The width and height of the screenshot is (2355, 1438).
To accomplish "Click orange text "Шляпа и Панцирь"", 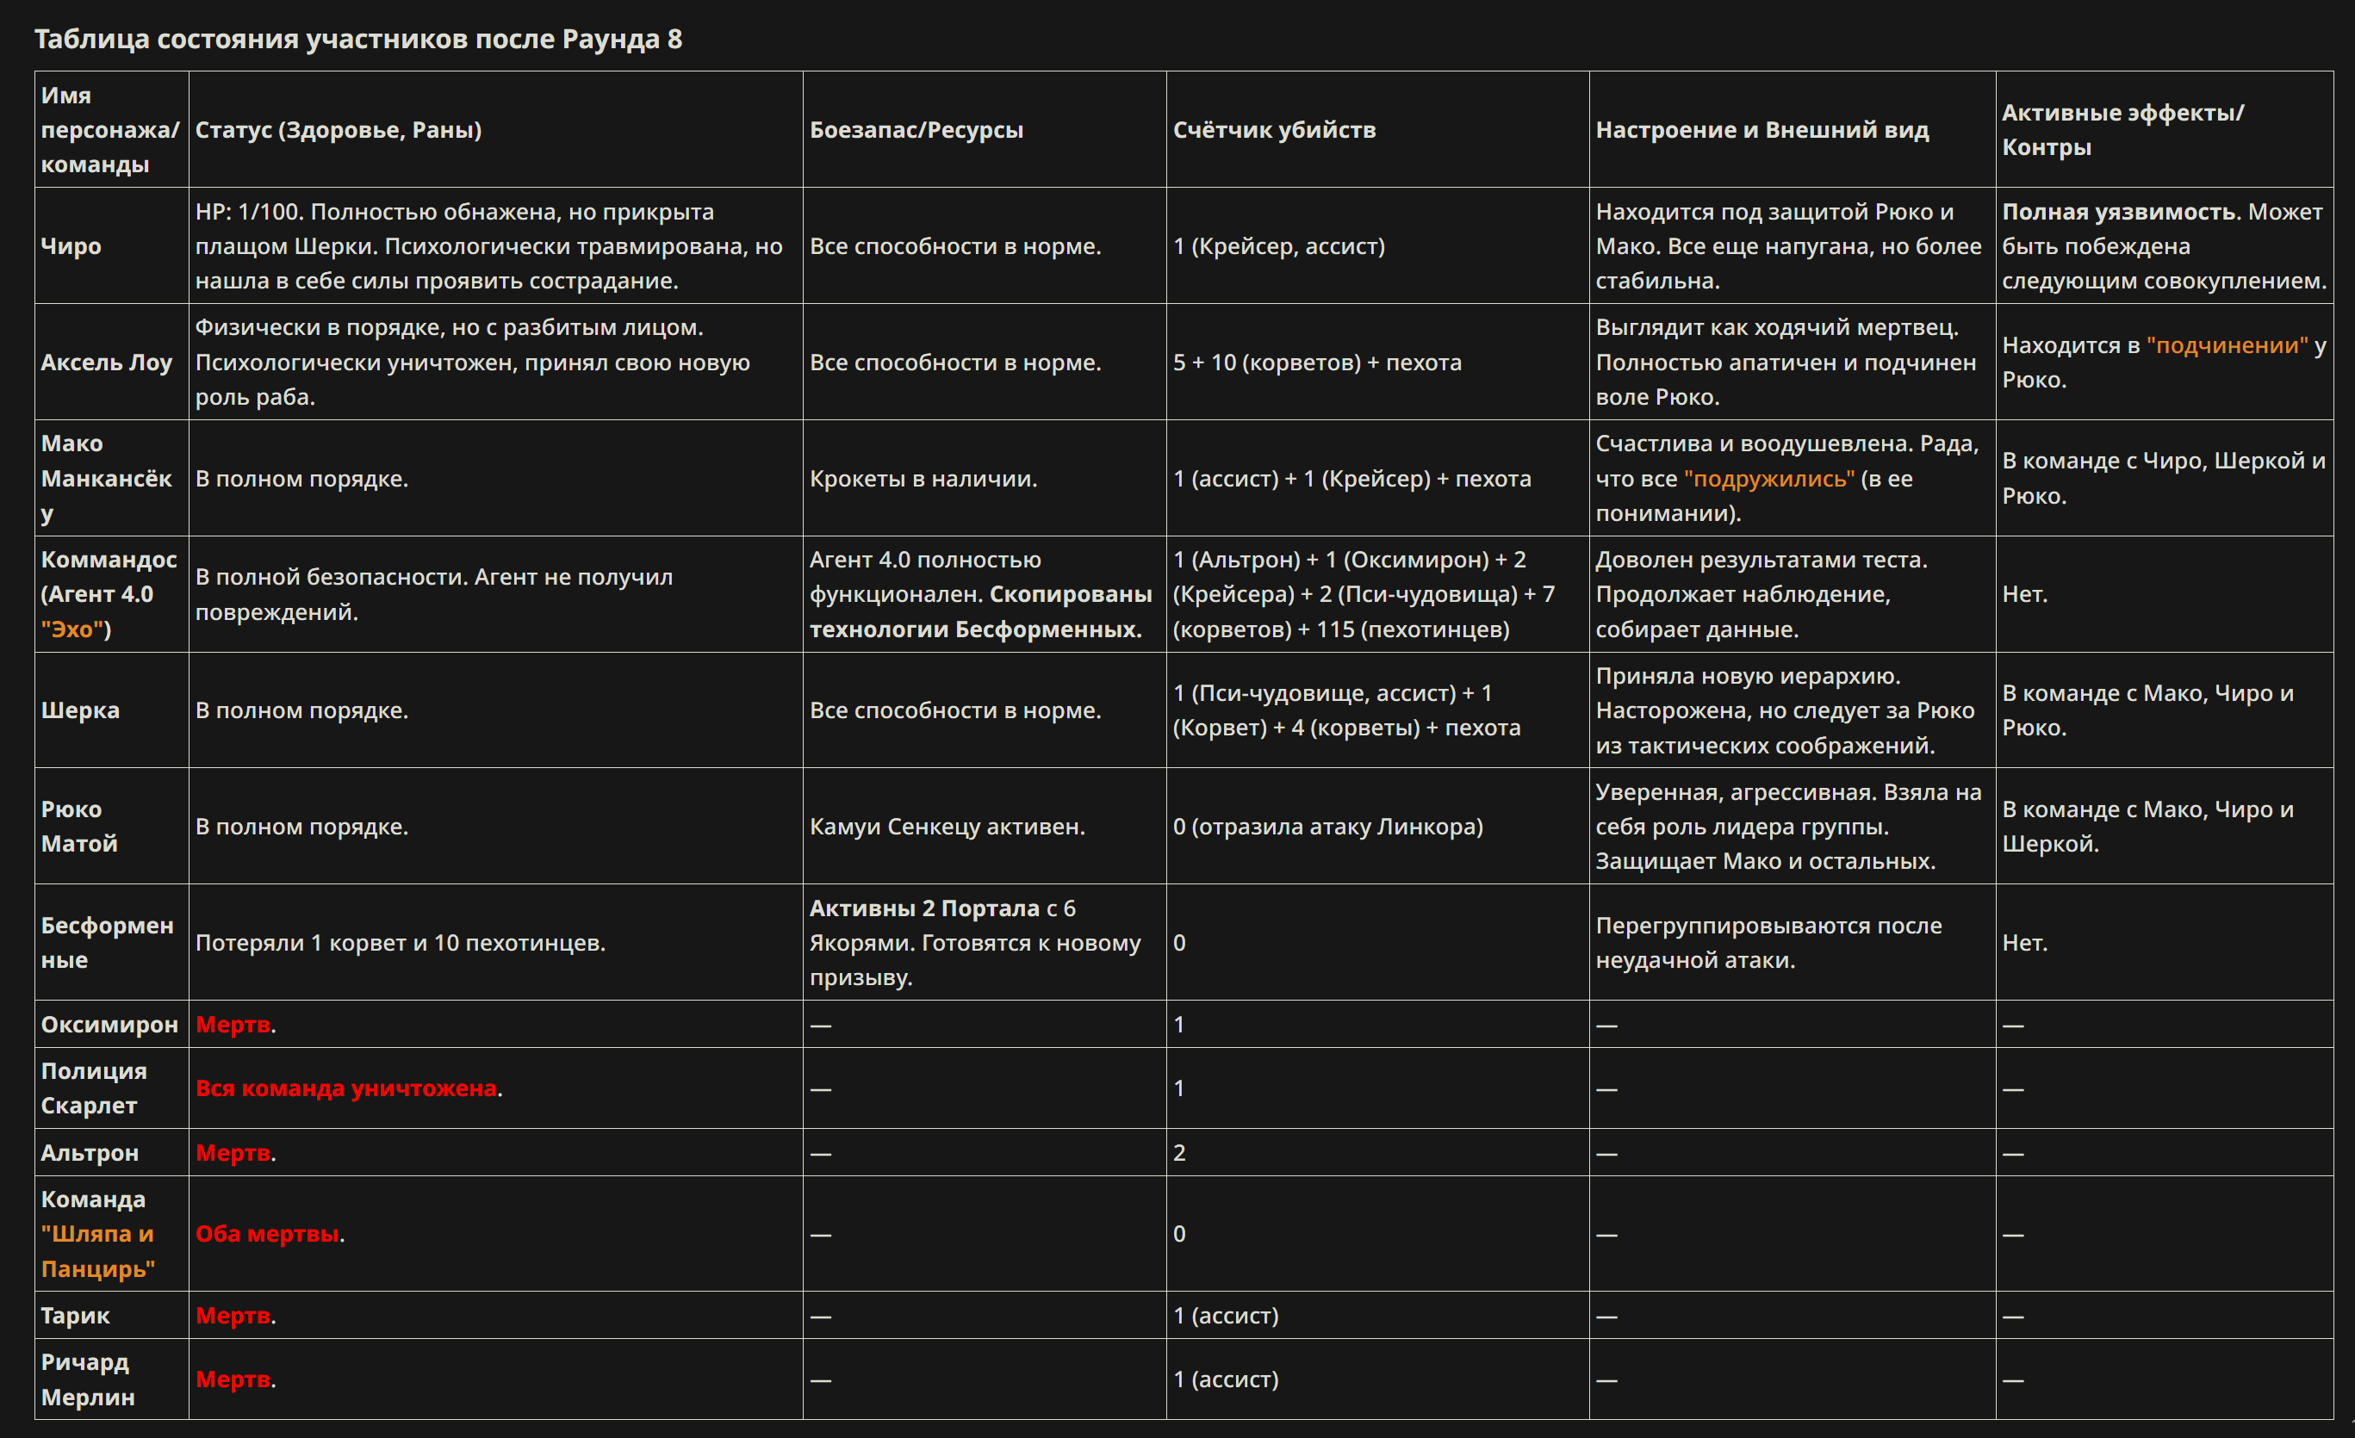I will [97, 1251].
